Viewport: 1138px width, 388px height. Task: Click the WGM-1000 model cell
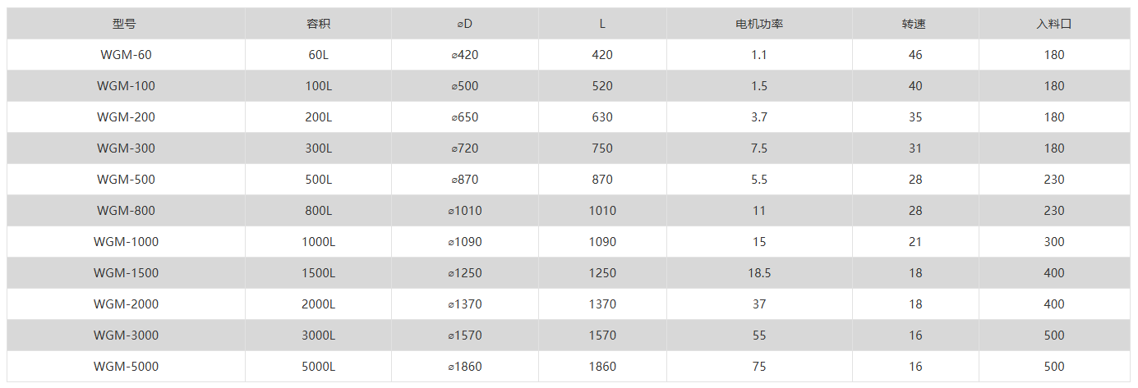(x=126, y=242)
